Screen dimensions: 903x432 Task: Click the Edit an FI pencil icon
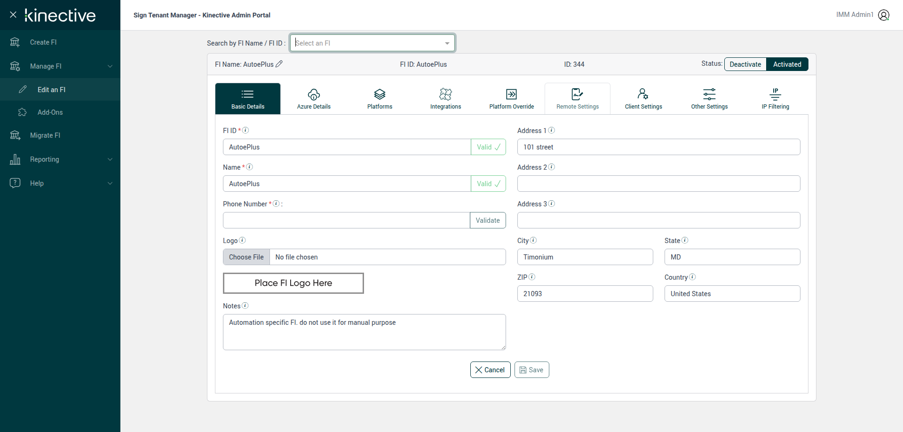click(23, 89)
